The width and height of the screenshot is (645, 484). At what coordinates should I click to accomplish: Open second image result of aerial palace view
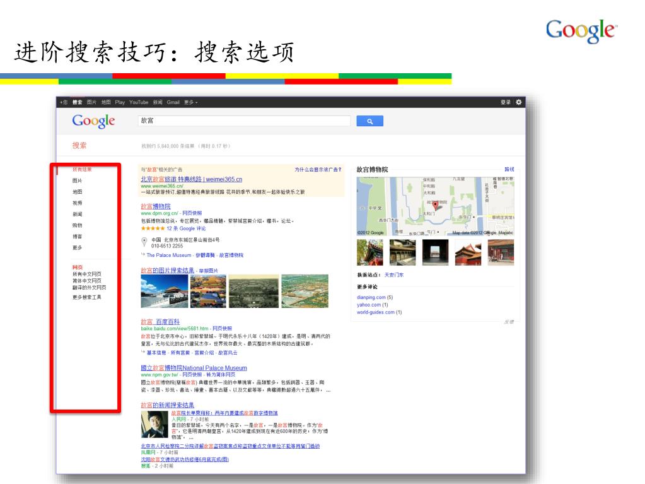coord(208,291)
